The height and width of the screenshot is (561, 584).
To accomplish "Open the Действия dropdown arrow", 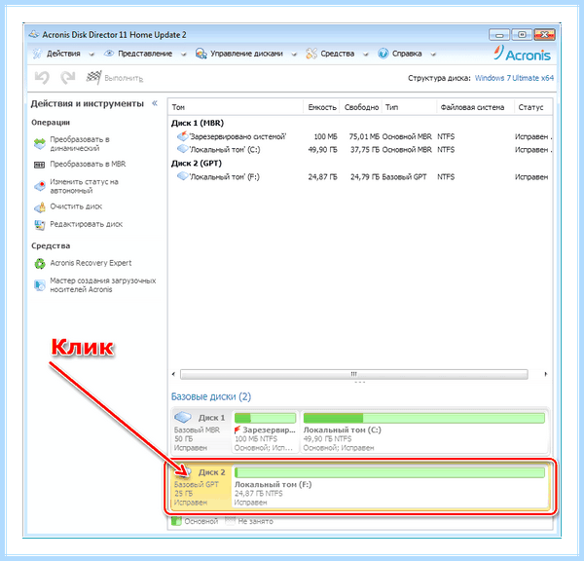I will 91,55.
